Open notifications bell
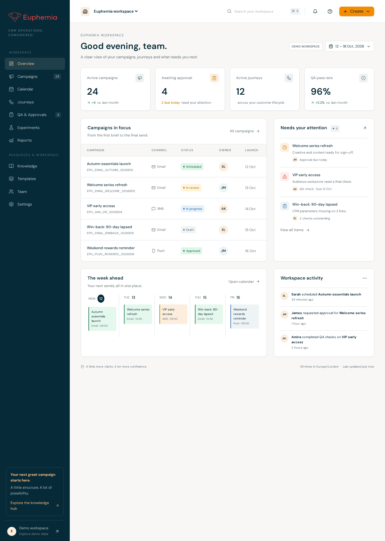Viewport: 385px width, 541px height. (x=315, y=11)
